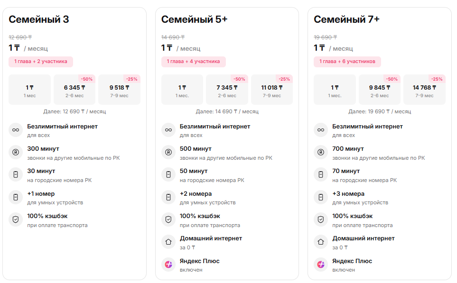Click 50 минут landline phone icon
This screenshot has width=457, height=283.
[168, 174]
